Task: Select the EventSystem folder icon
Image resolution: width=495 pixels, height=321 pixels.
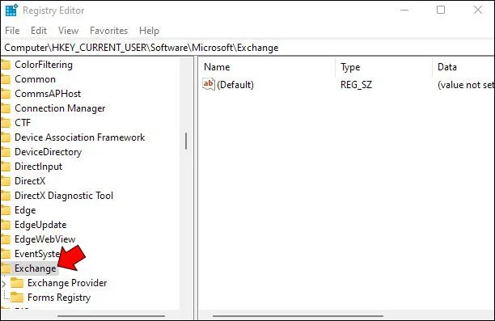Action: point(6,254)
